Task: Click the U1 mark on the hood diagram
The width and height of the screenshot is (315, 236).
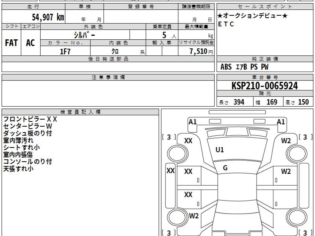Action: 219,150
